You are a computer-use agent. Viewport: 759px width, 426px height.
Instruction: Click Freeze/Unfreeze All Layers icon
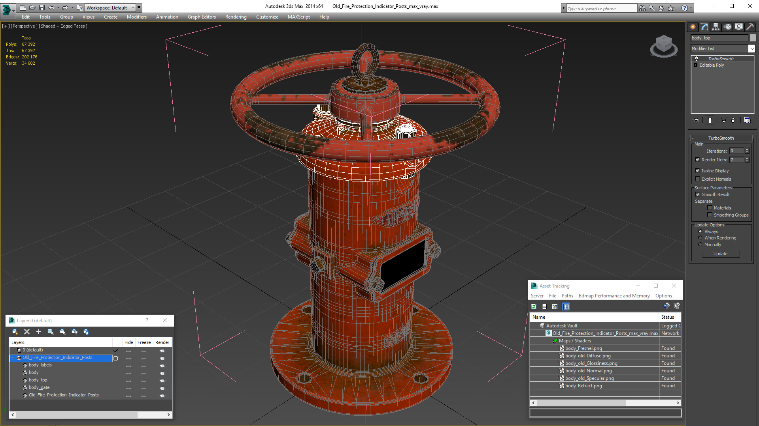[86, 332]
